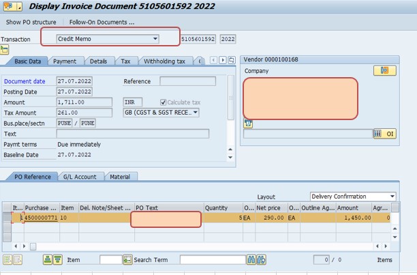Image resolution: width=417 pixels, height=275 pixels.
Task: Click the currency field INR
Action: pos(133,102)
